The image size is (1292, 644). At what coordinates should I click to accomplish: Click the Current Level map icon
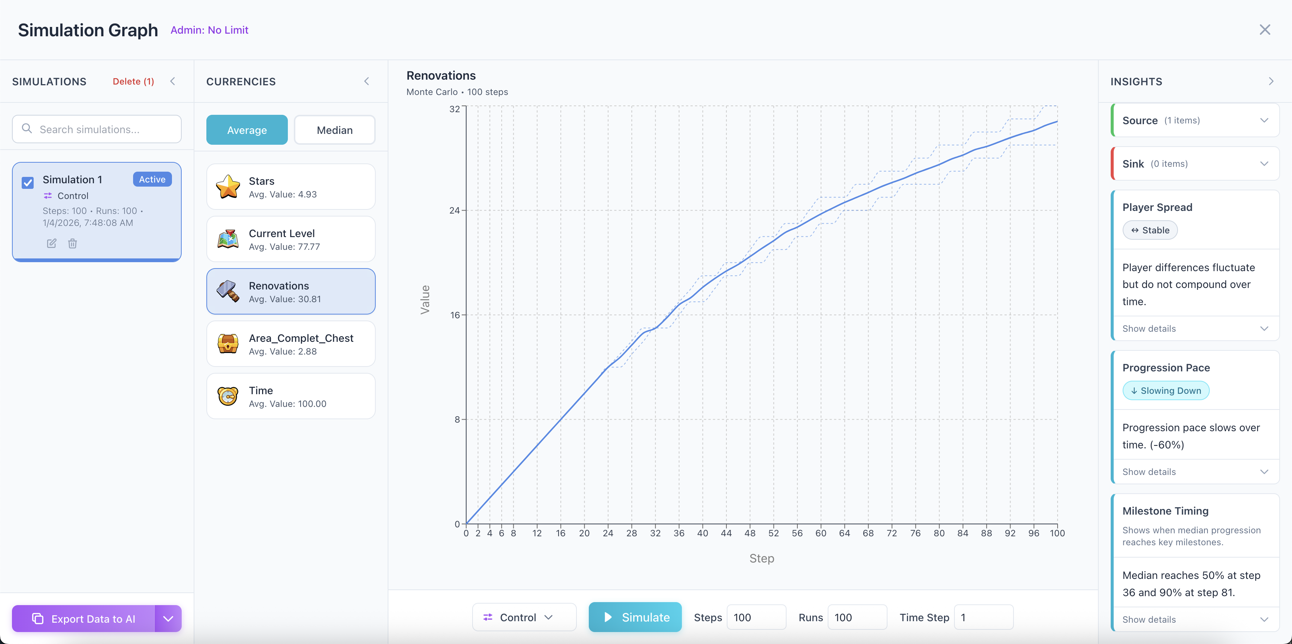tap(228, 239)
